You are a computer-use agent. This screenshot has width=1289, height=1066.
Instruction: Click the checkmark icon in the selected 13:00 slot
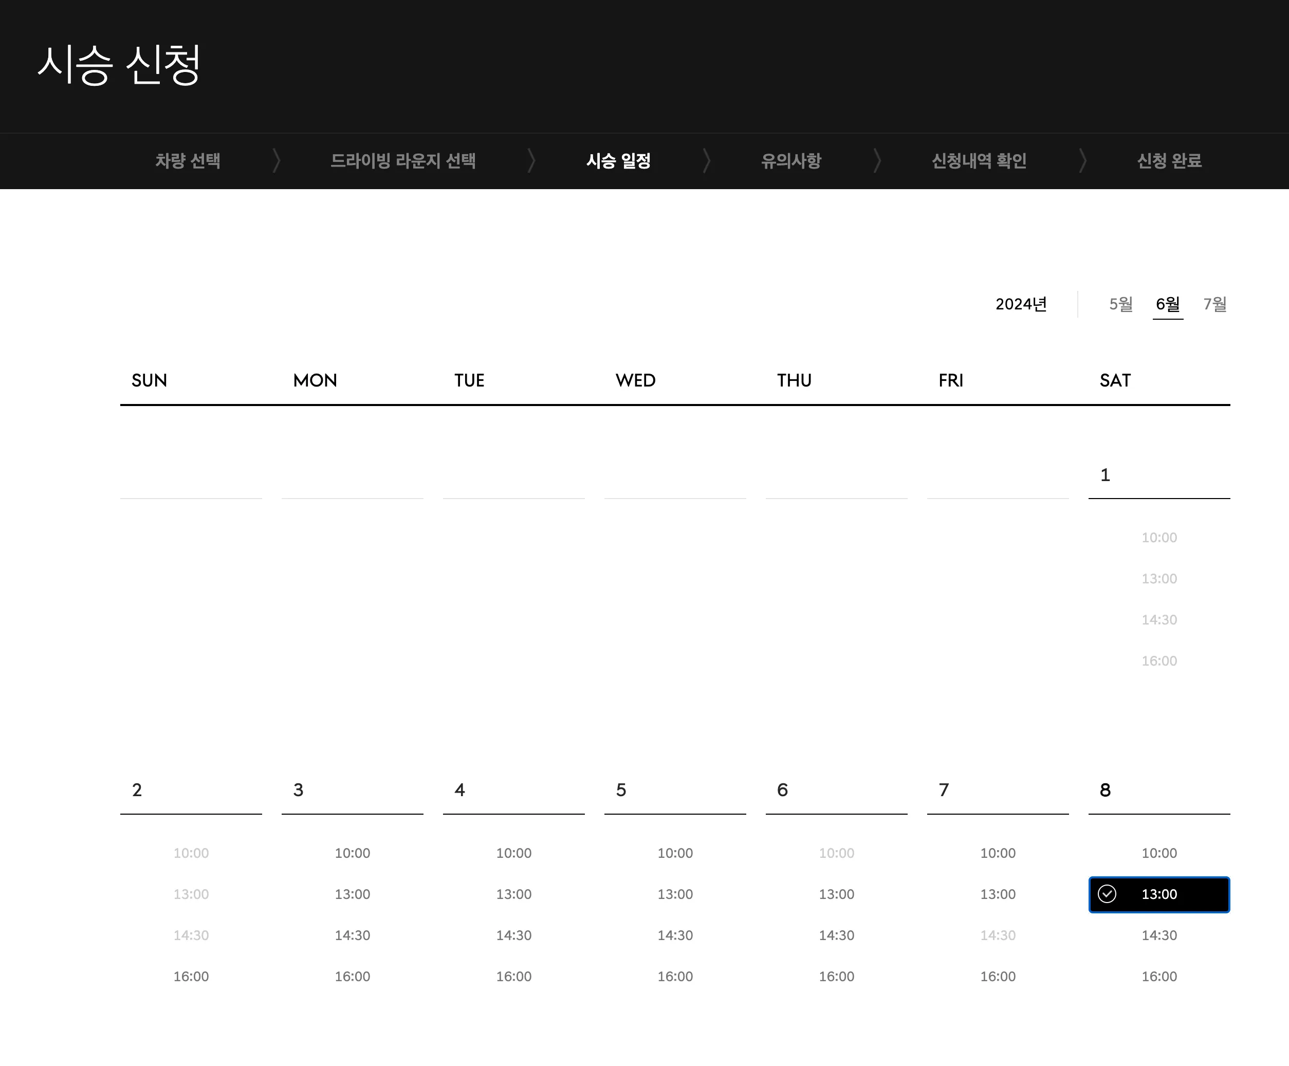[1107, 894]
